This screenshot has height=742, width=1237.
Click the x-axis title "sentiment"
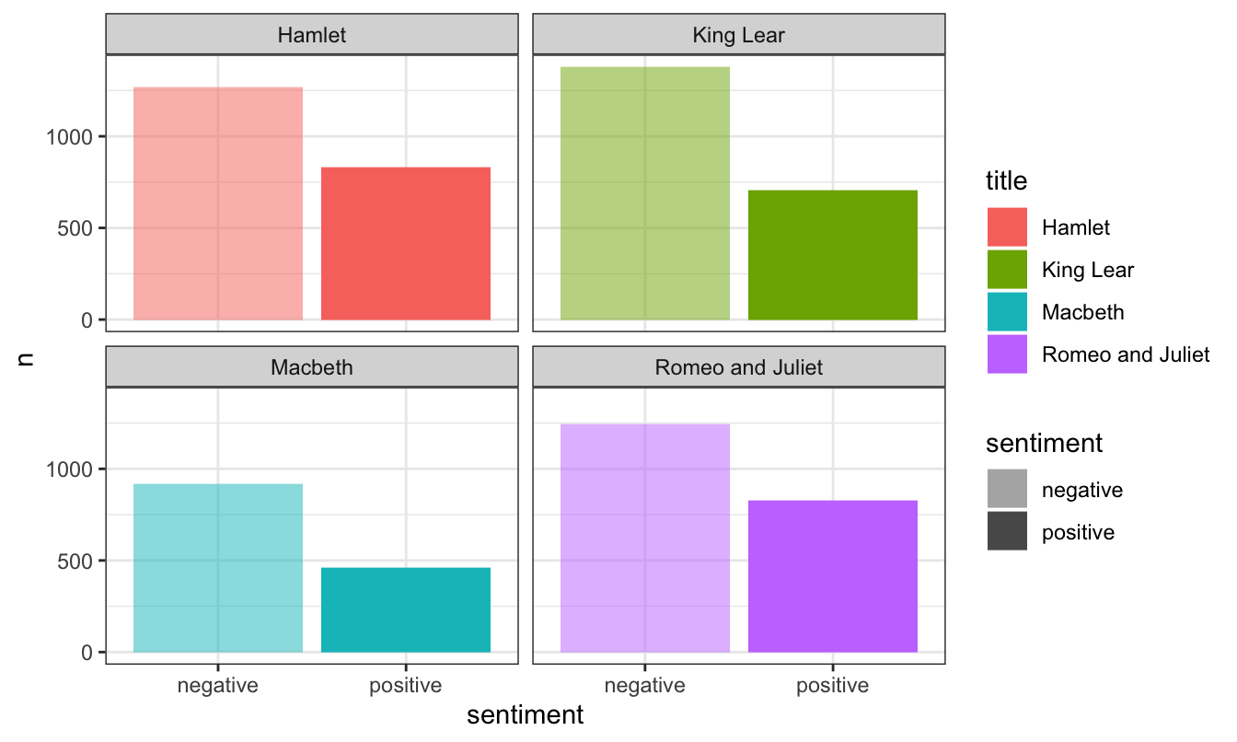525,715
